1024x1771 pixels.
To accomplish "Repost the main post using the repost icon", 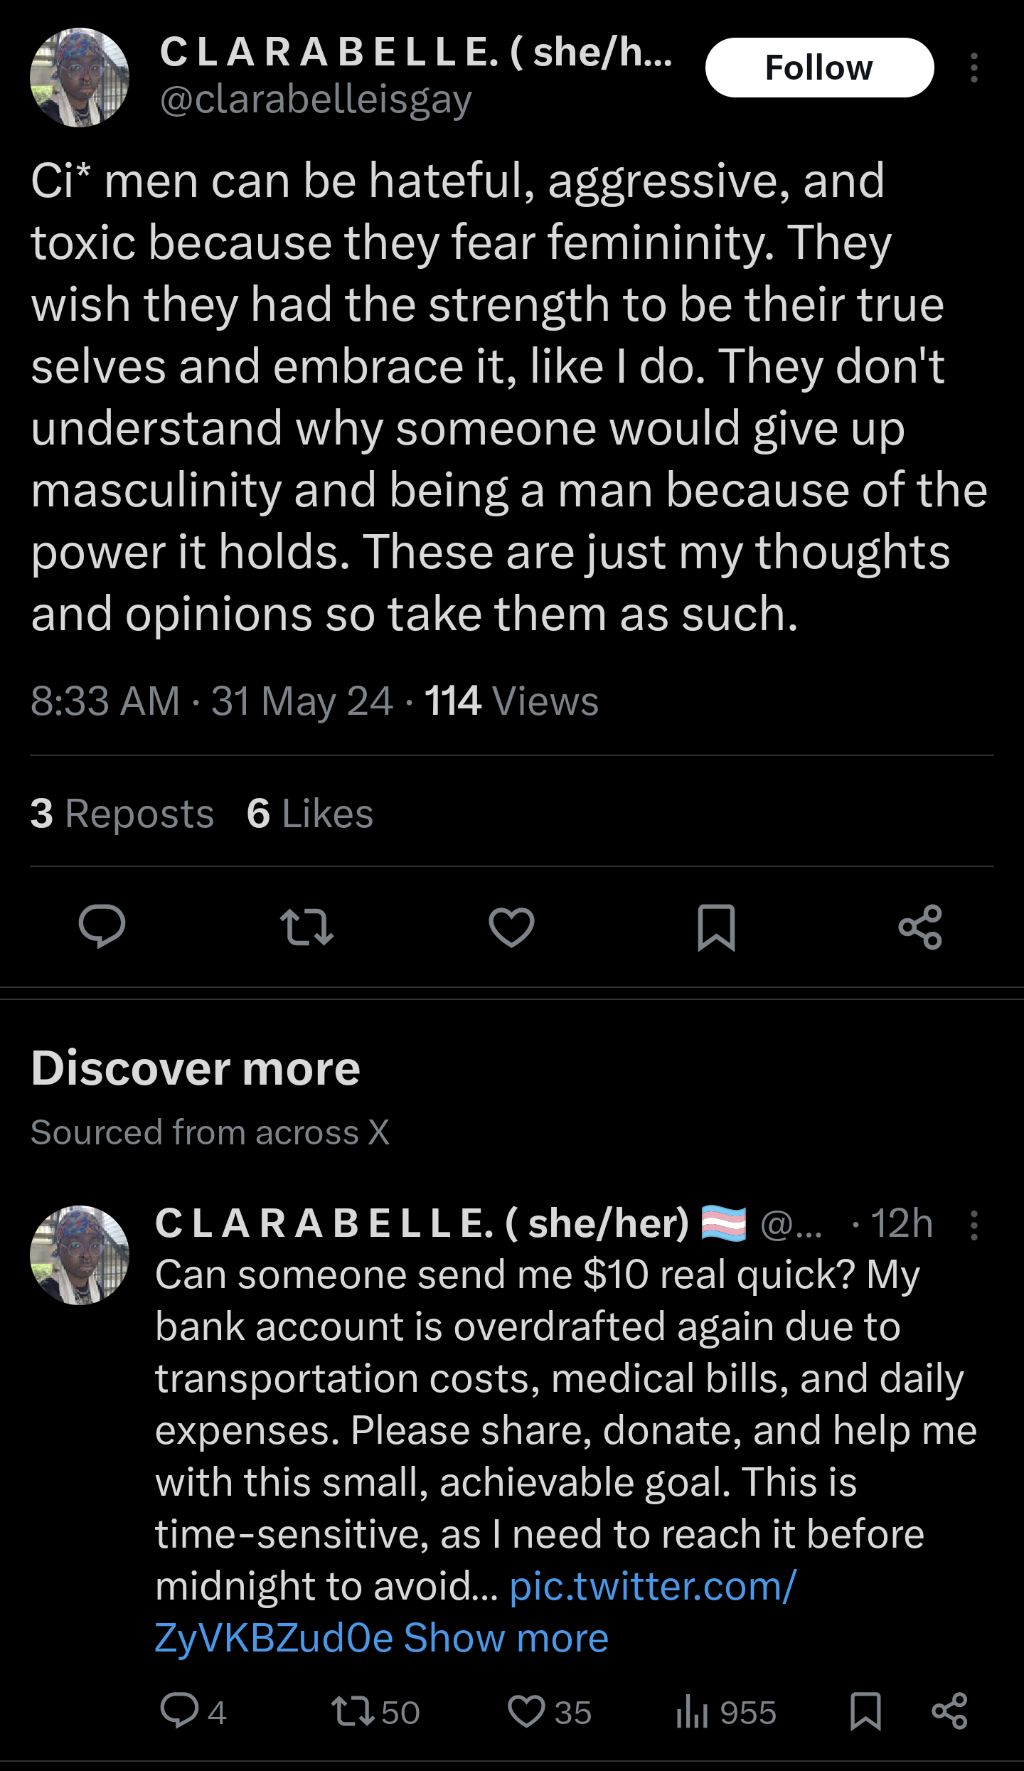I will tap(306, 927).
